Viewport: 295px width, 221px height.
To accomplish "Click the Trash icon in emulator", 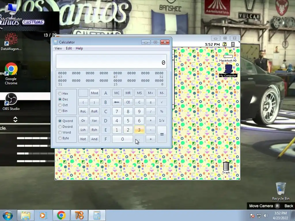I will (226, 168).
